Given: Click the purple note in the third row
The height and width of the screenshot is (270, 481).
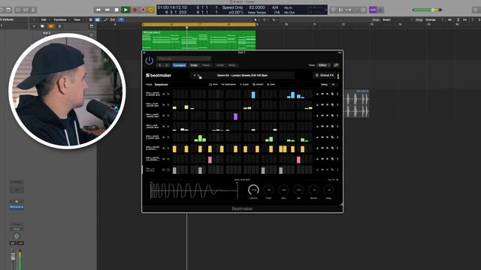Looking at the screenshot, I should tap(235, 116).
